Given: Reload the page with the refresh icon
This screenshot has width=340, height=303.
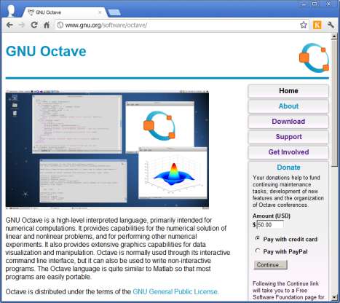Looking at the screenshot, I should pyautogui.click(x=34, y=25).
